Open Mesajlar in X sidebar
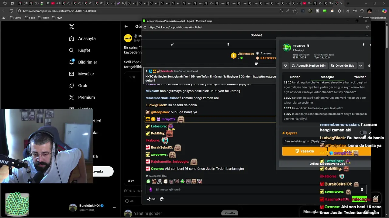The height and width of the screenshot is (218, 389). (81, 74)
